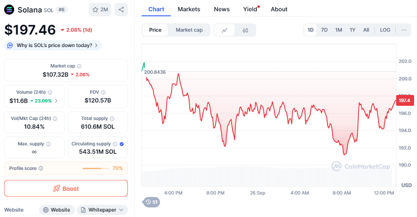Show Vol/Mkt Cap (24h) info icon
417x217 pixels.
[x=55, y=119]
